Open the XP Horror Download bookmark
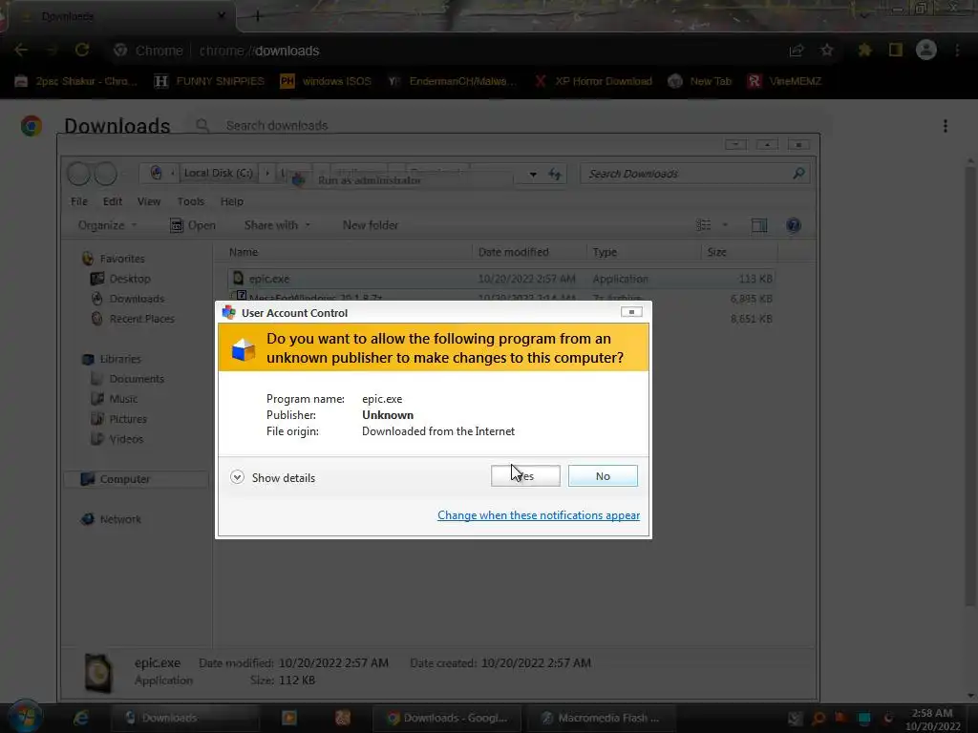The image size is (978, 733). pos(593,81)
